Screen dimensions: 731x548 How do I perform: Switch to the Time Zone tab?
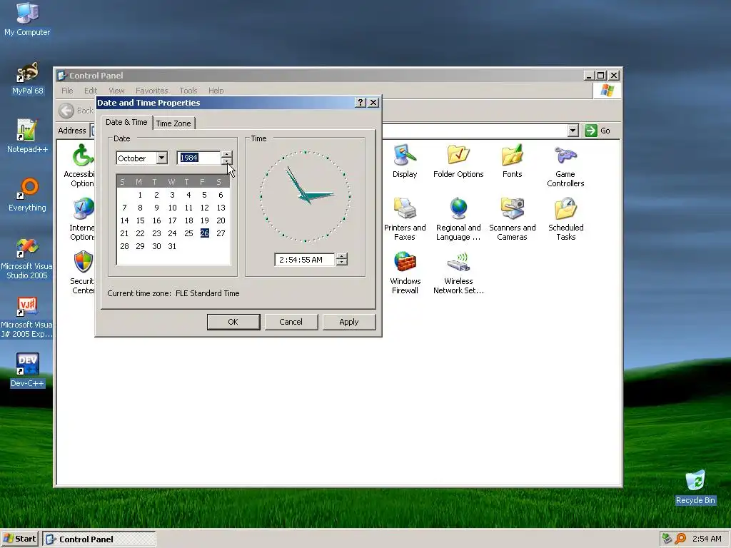[173, 123]
